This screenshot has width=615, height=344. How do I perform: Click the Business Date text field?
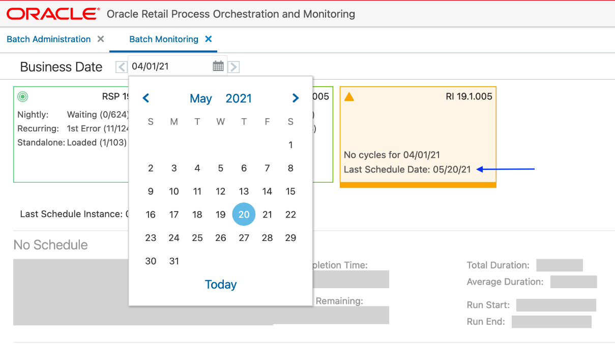coord(168,66)
